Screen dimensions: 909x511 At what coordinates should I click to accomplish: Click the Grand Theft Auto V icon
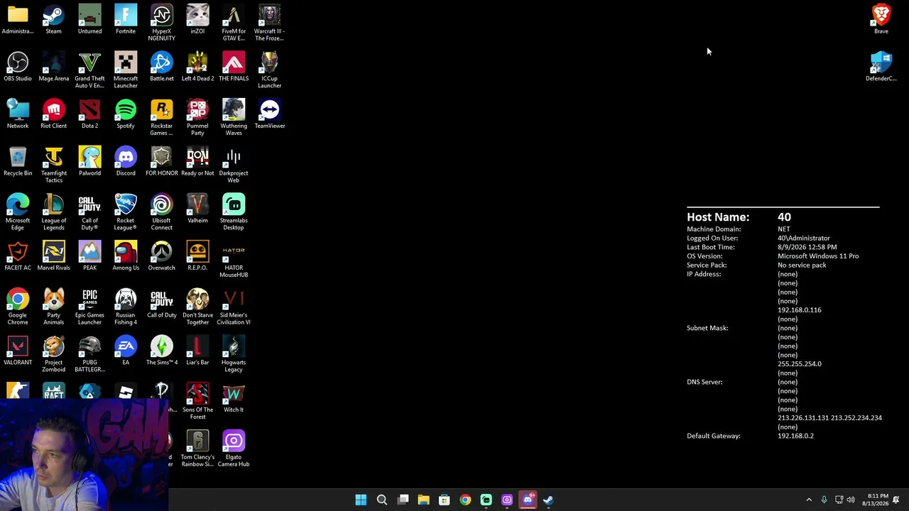[89, 70]
